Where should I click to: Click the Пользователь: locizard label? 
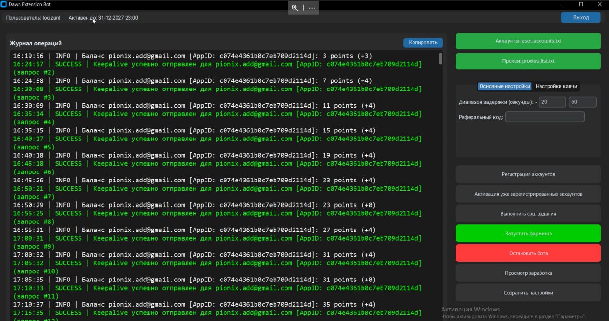click(33, 18)
